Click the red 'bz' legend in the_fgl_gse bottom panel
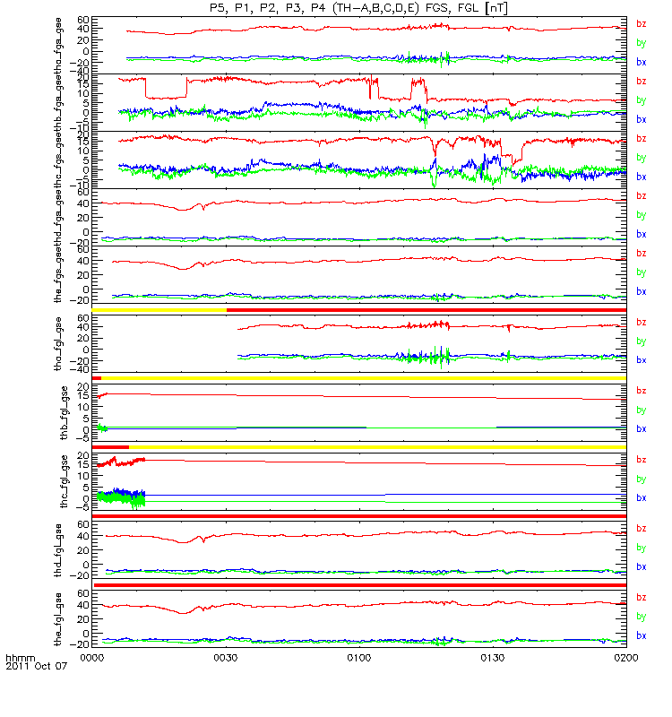 pyautogui.click(x=642, y=597)
